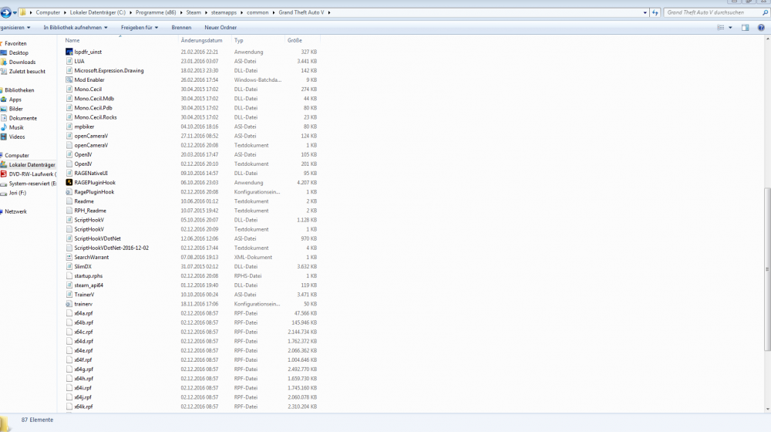
Task: Click in the Grand Theft Auto V search field
Action: tap(712, 12)
